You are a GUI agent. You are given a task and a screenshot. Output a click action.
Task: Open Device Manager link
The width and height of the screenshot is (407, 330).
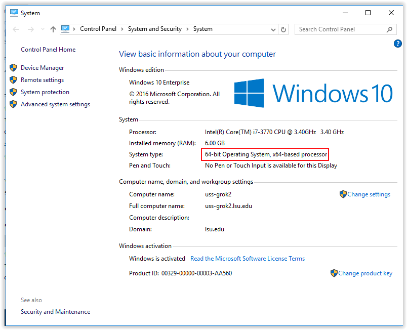pyautogui.click(x=43, y=68)
